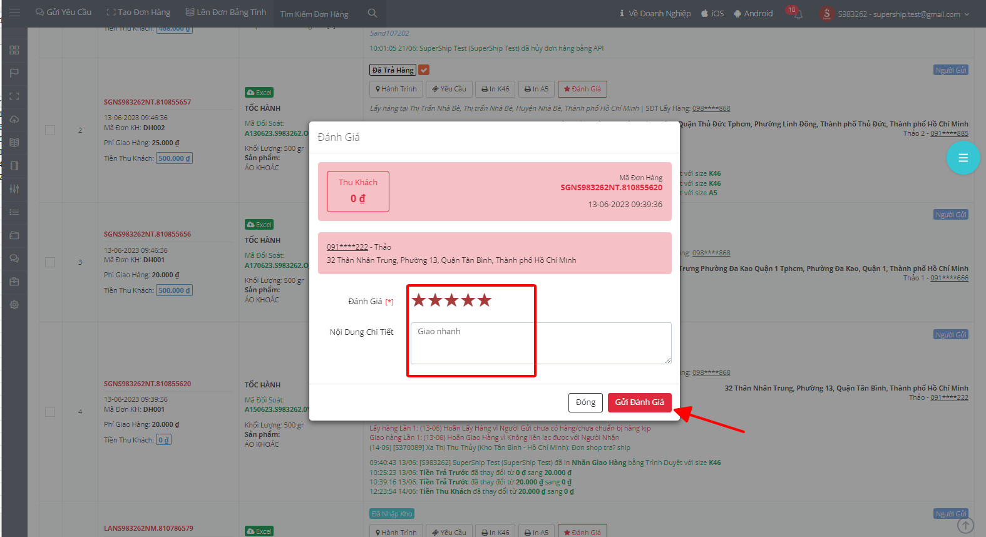Open the folder sidebar icon
Image resolution: width=986 pixels, height=537 pixels.
pyautogui.click(x=14, y=235)
